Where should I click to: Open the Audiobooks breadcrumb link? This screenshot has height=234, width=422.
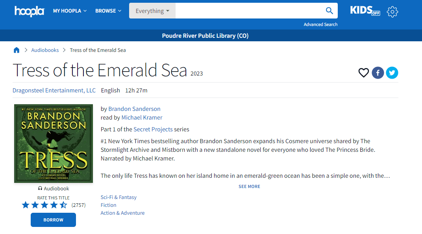pyautogui.click(x=45, y=50)
